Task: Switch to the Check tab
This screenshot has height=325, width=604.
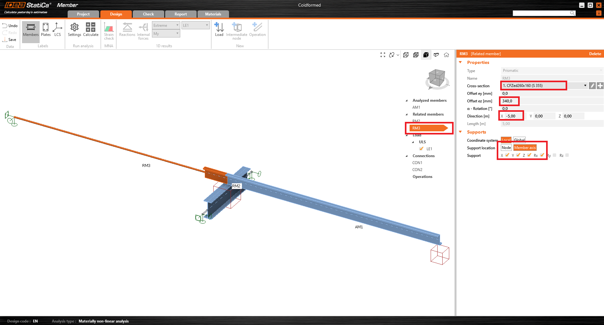Action: coord(148,14)
